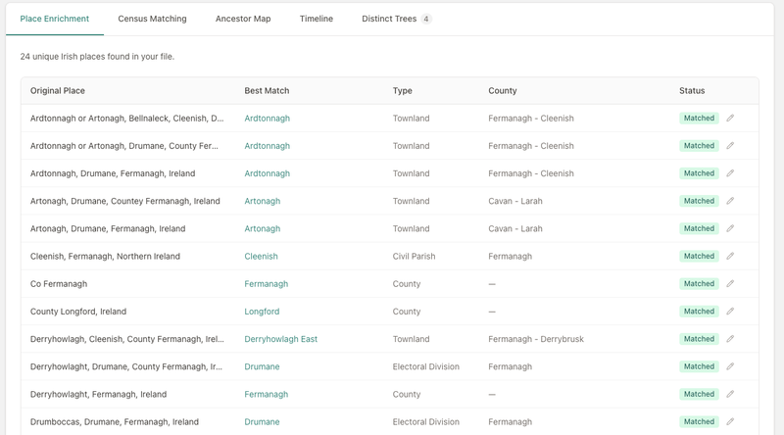Image resolution: width=784 pixels, height=435 pixels.
Task: Edit match for Drumboccas, Drumane row
Action: tap(730, 421)
